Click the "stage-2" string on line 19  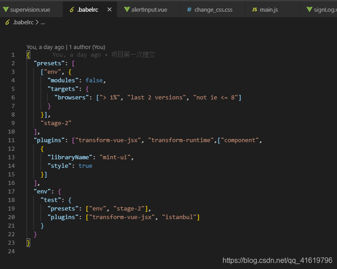tap(129, 209)
